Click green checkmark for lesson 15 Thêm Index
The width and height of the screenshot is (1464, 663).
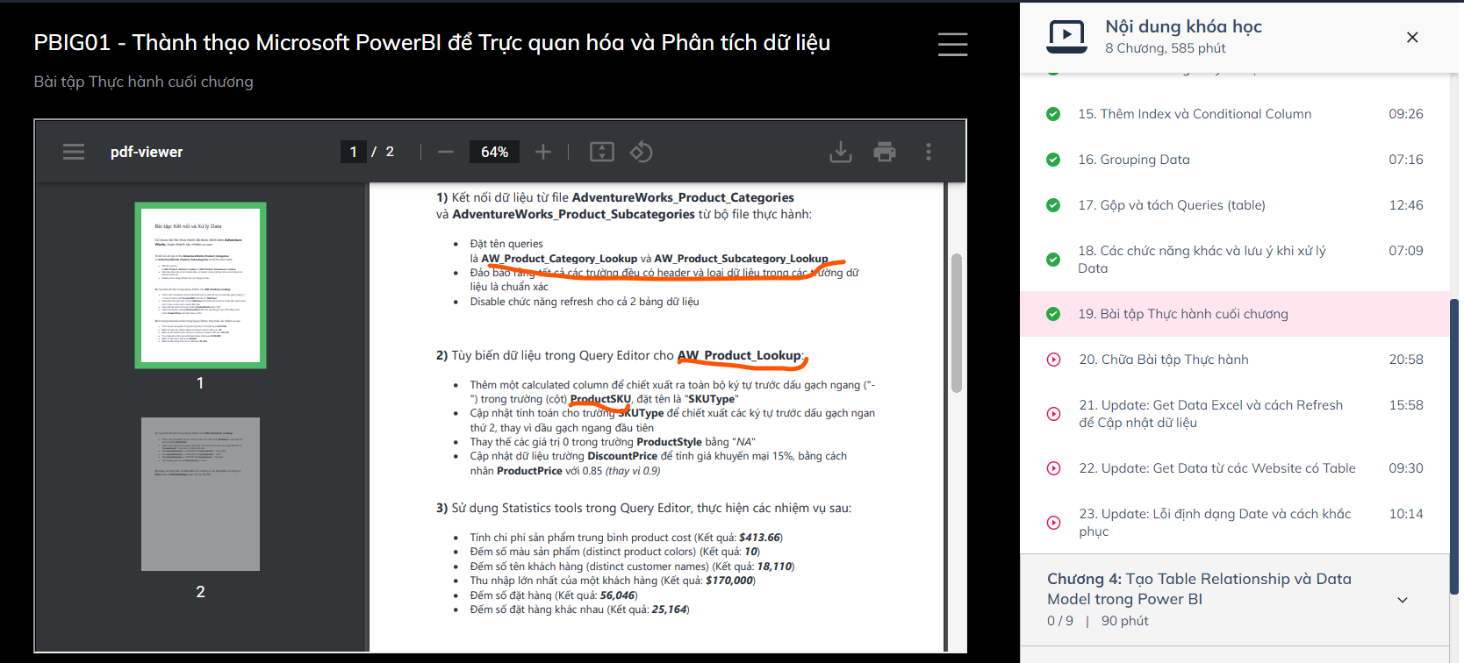tap(1053, 114)
